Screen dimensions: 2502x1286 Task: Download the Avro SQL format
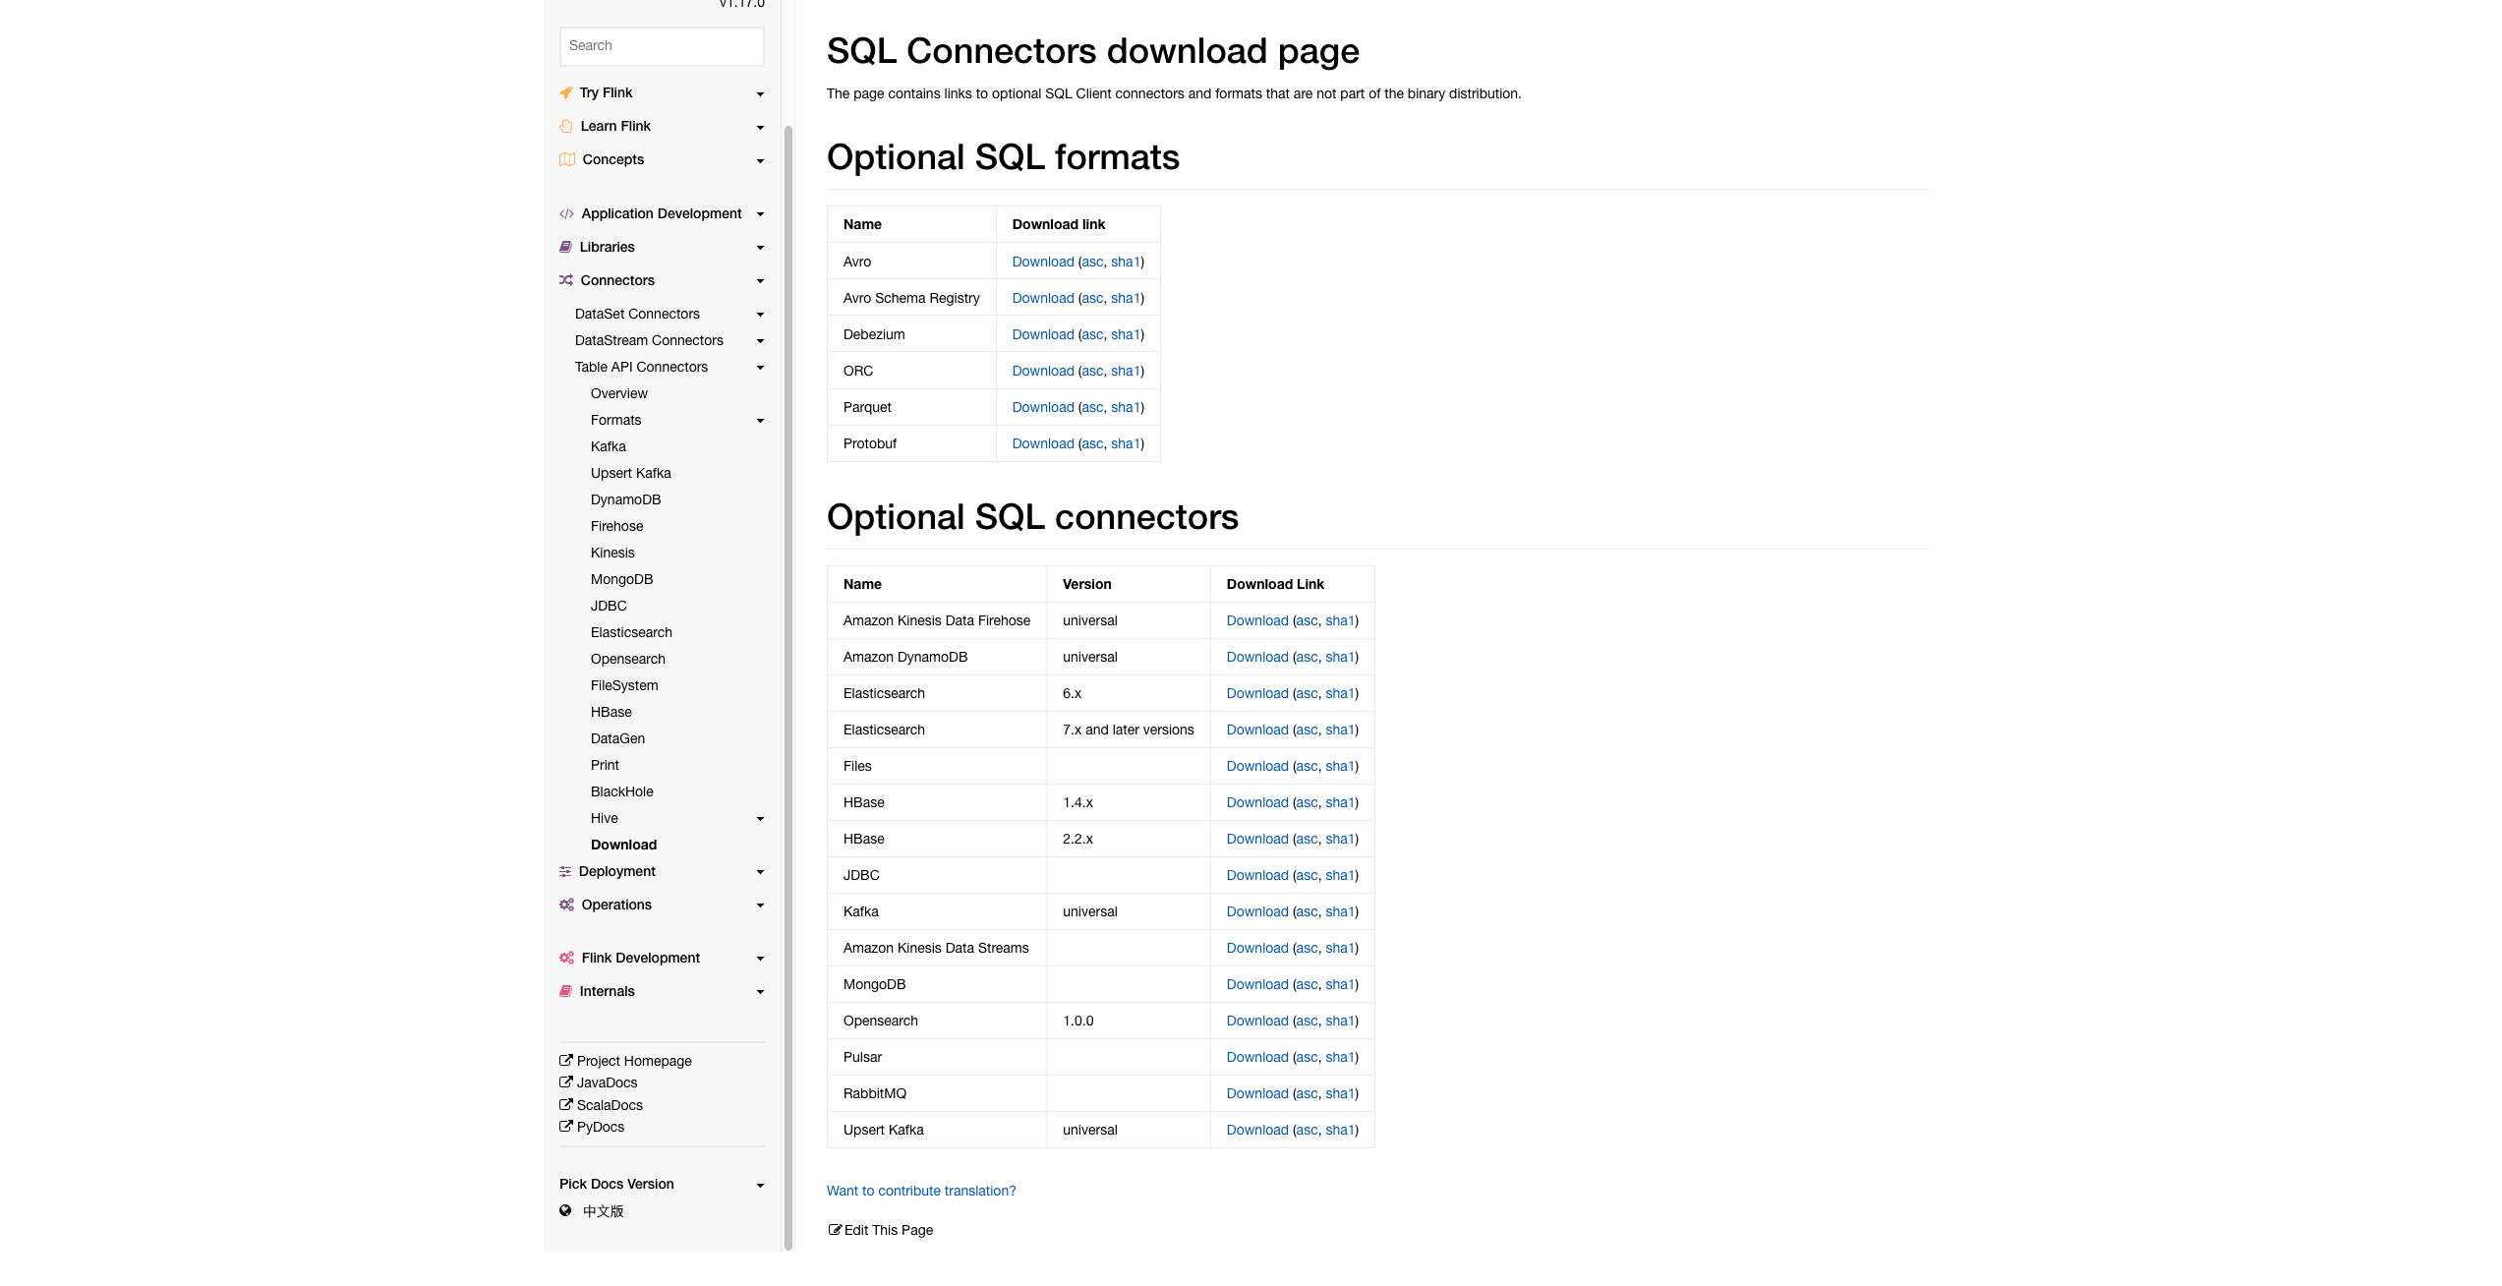pos(1043,262)
